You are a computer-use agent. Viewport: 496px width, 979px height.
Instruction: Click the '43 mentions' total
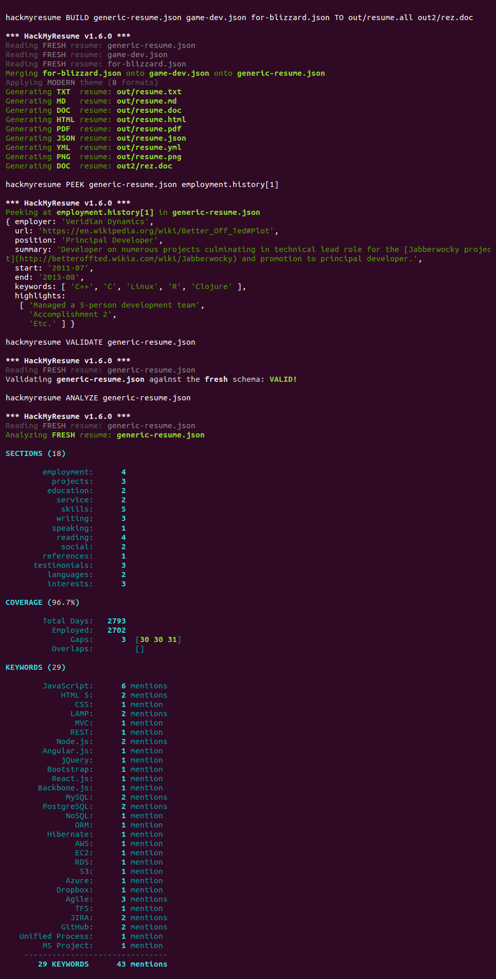click(x=142, y=964)
